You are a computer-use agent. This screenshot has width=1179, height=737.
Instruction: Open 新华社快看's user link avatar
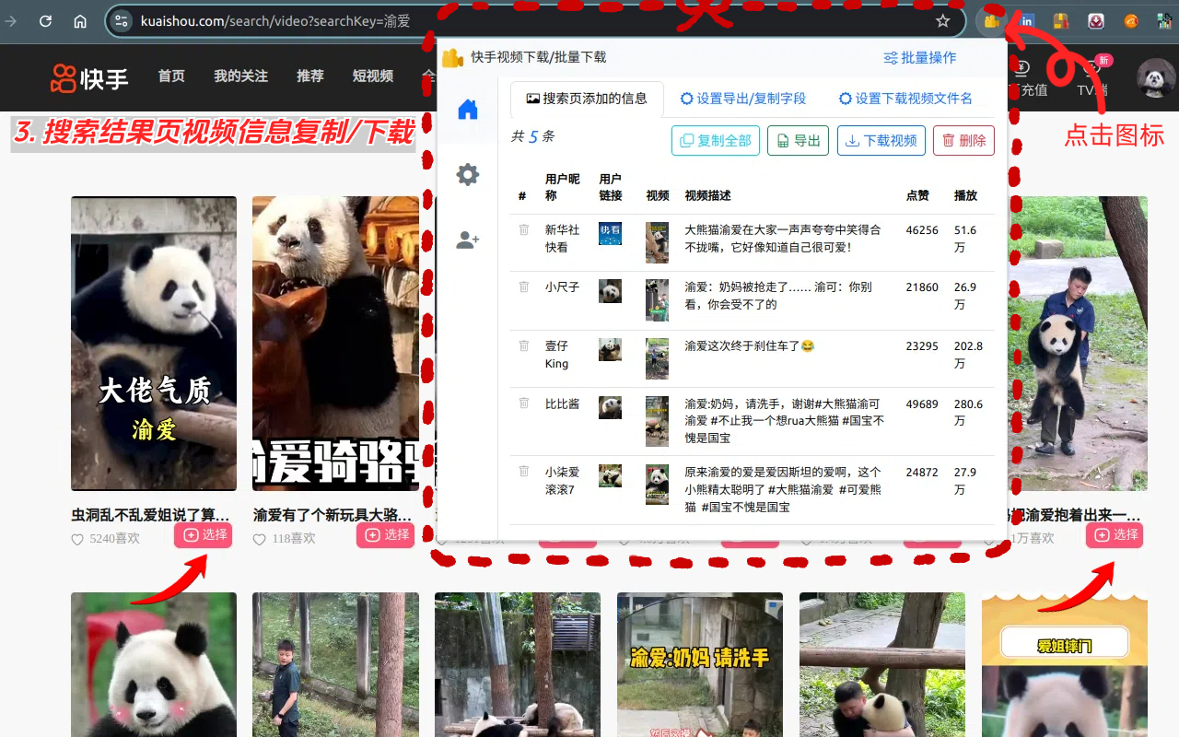coord(610,233)
